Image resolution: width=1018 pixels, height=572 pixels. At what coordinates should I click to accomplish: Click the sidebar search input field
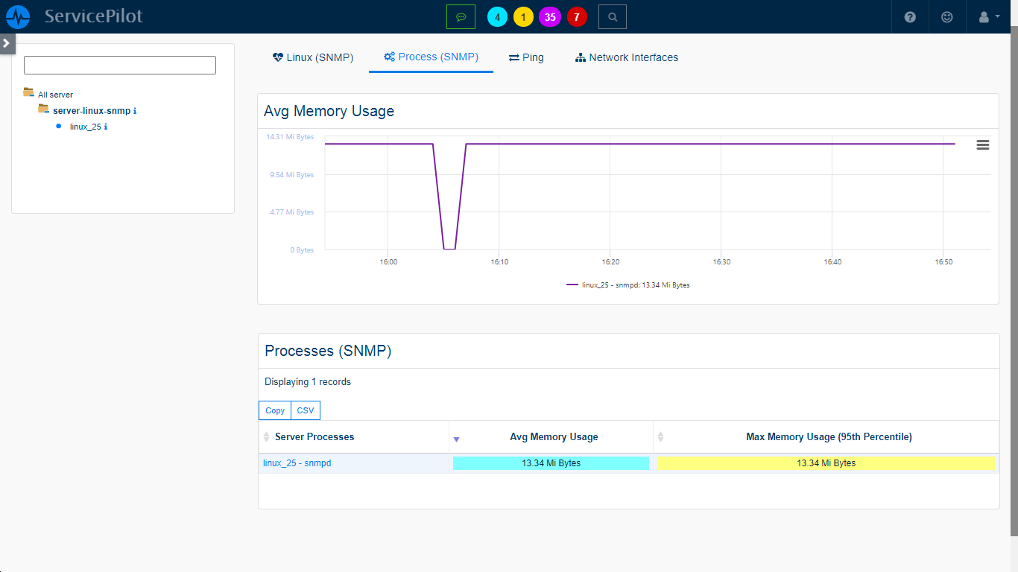120,66
